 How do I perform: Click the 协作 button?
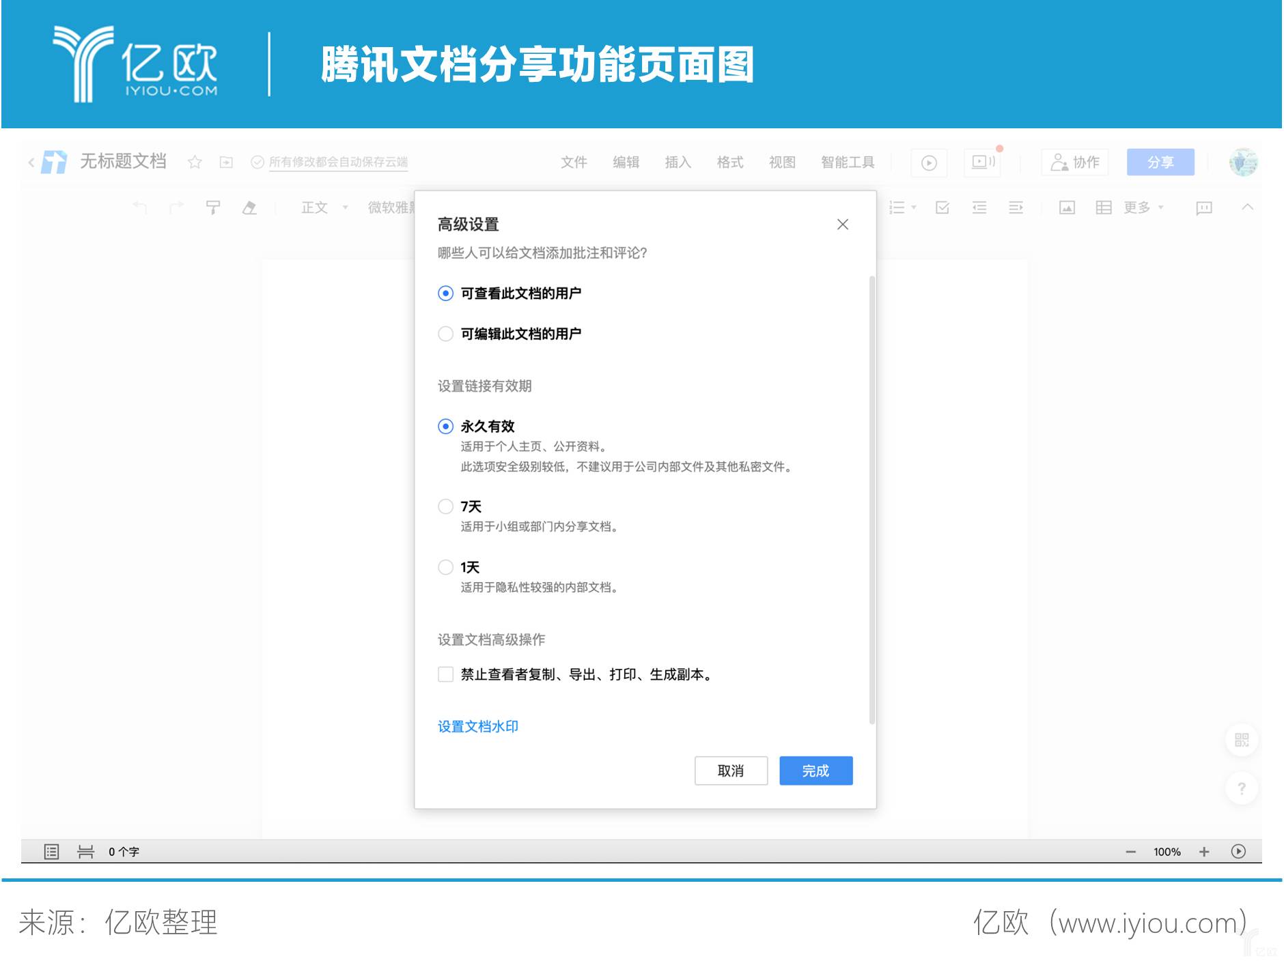click(x=1074, y=162)
